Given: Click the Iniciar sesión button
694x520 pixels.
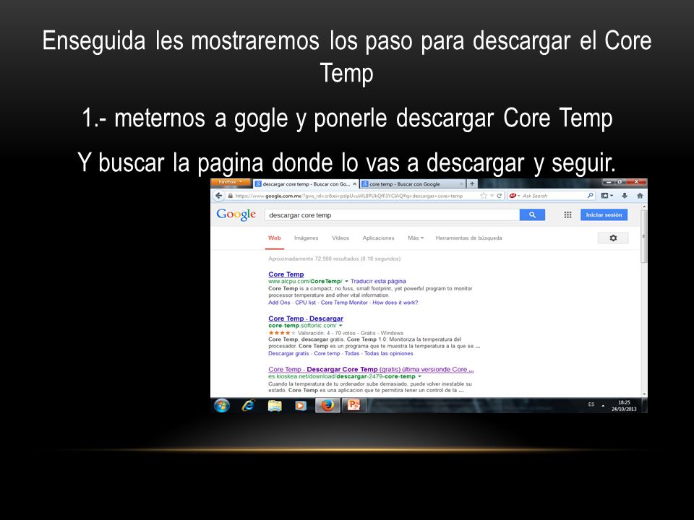Looking at the screenshot, I should 604,215.
